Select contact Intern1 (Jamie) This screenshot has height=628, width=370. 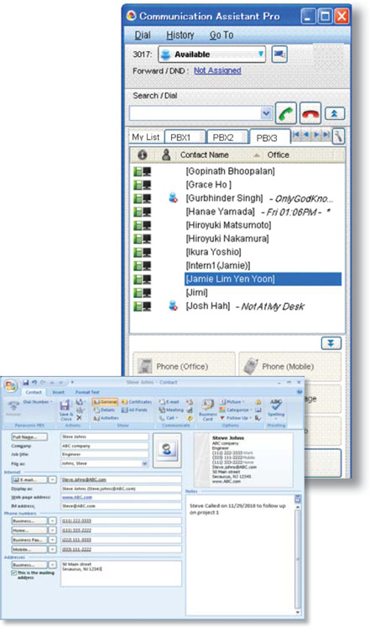pos(218,265)
